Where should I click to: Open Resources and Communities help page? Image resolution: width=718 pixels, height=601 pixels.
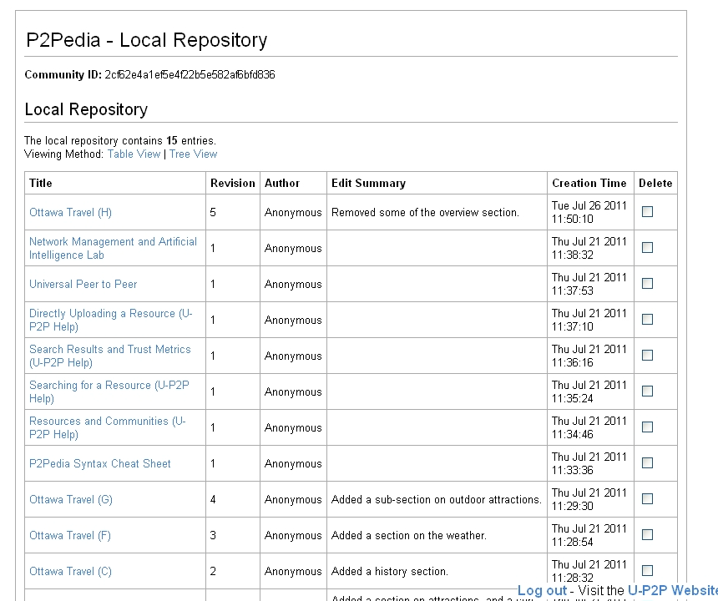click(x=107, y=422)
